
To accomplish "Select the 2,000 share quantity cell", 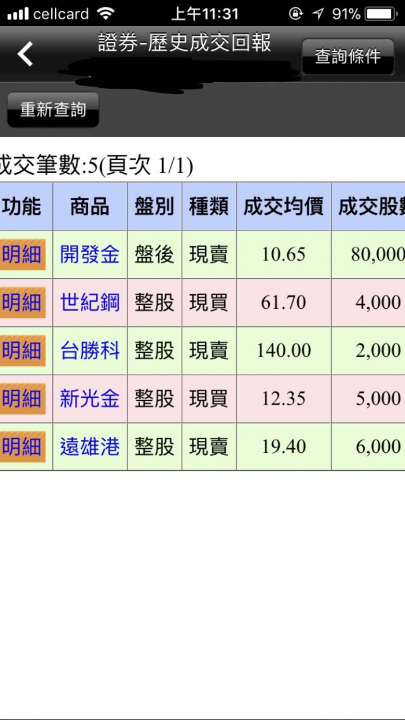I will click(x=368, y=351).
